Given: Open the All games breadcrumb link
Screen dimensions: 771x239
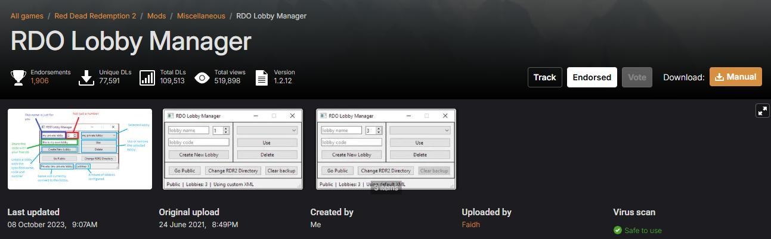Looking at the screenshot, I should [x=27, y=16].
